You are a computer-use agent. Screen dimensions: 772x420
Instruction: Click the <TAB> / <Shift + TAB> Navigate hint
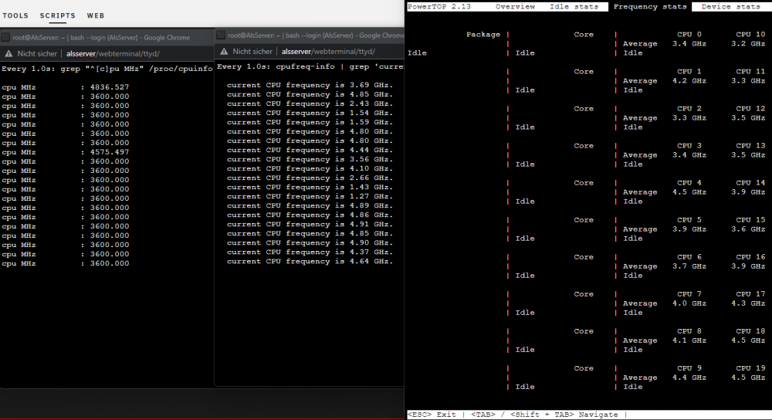(544, 415)
